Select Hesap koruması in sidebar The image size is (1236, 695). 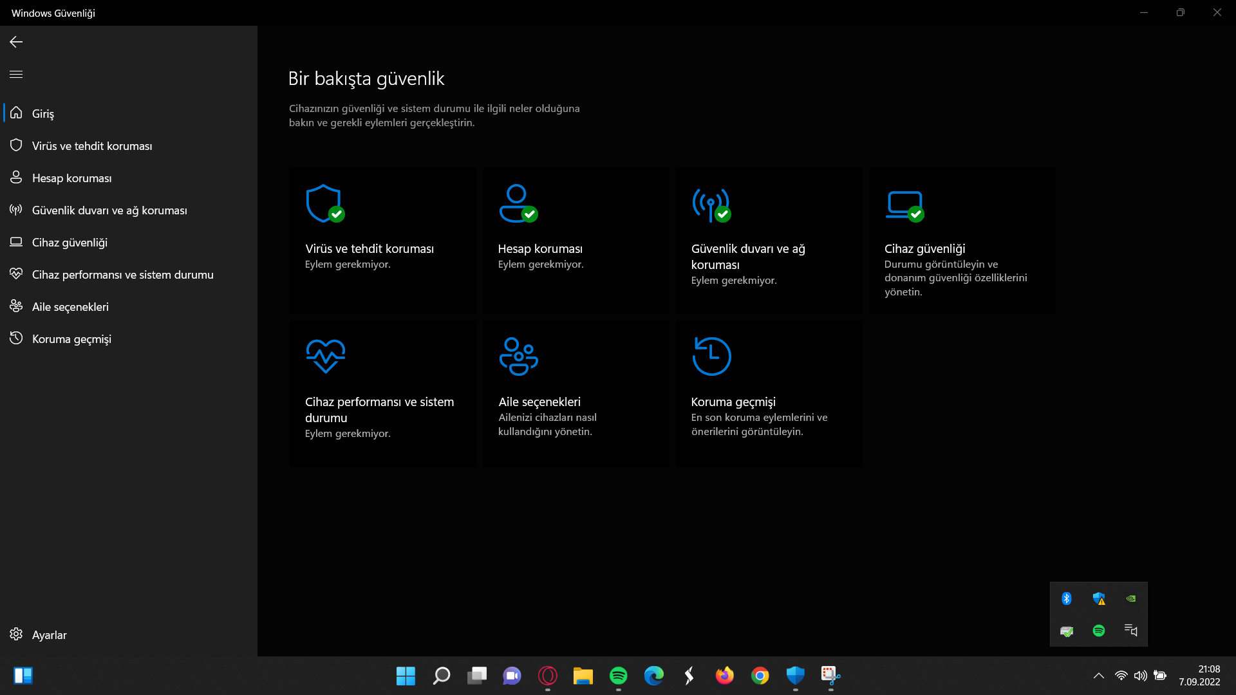click(x=71, y=178)
